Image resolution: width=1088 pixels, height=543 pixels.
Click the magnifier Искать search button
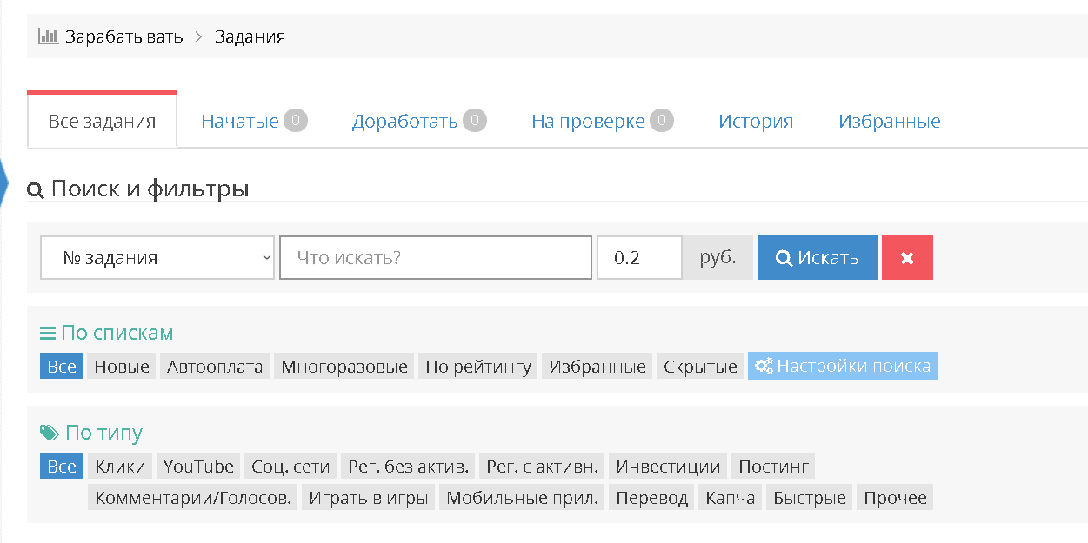(817, 258)
